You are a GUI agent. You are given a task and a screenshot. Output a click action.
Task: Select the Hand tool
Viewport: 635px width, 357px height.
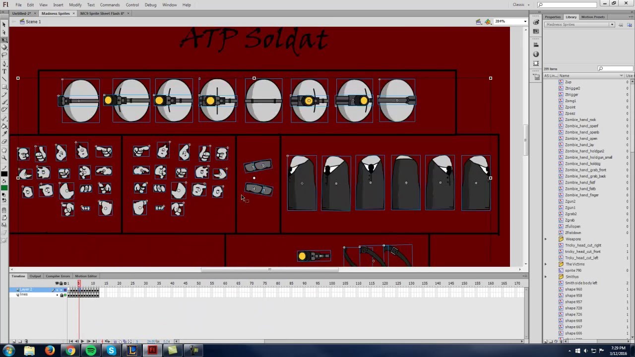[5, 150]
